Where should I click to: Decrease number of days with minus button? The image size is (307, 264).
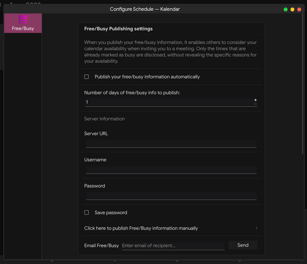click(x=255, y=104)
